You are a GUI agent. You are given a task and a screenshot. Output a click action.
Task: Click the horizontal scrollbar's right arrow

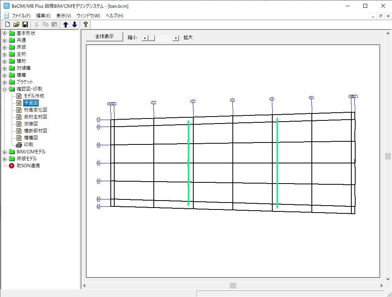(x=381, y=286)
